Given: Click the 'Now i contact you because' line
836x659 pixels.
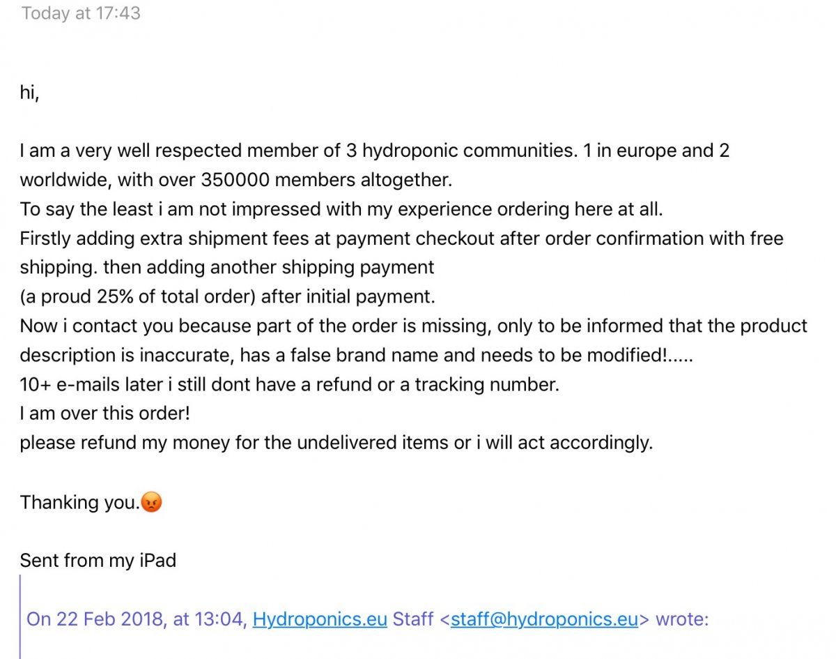Looking at the screenshot, I should (x=413, y=326).
